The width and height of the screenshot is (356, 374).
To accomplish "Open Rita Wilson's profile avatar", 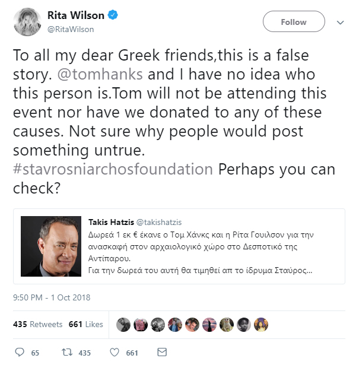I will coord(27,22).
